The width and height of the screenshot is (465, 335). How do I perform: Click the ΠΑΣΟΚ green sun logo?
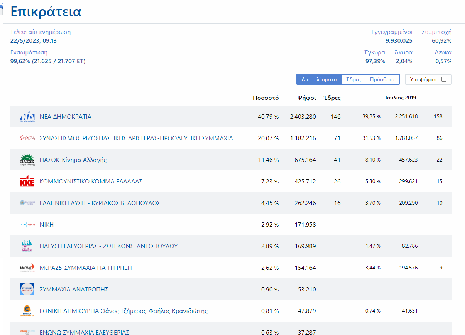(x=27, y=160)
